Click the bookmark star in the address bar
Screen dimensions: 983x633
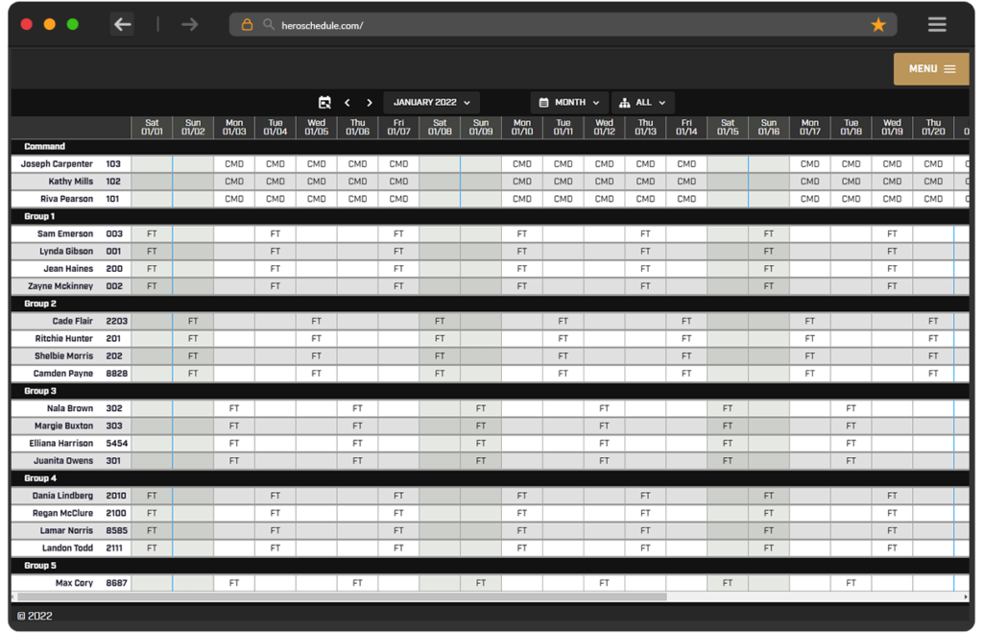[x=877, y=23]
